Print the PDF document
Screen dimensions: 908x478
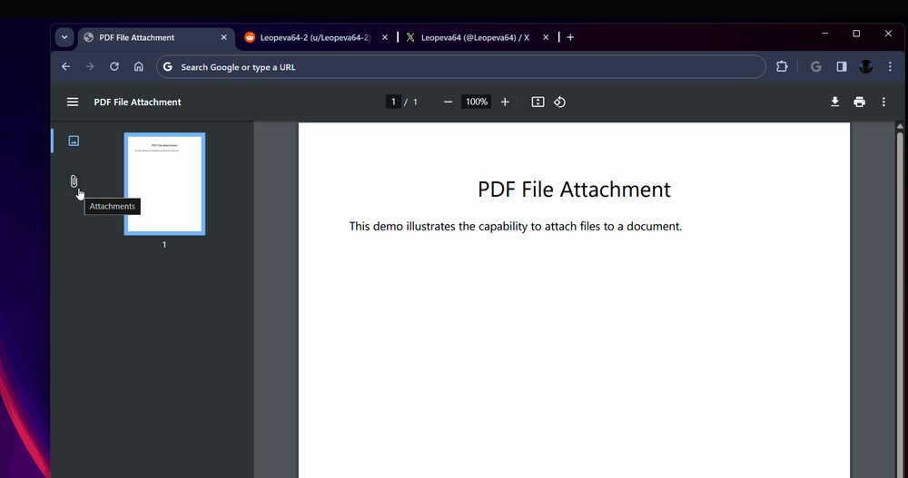859,102
